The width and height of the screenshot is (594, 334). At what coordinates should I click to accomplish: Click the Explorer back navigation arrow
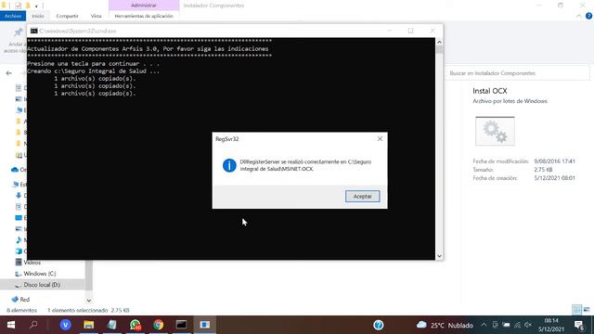(9, 73)
